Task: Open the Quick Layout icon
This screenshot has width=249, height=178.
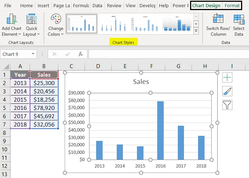Action: tap(31, 20)
